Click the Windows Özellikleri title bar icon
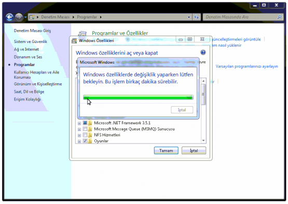This screenshot has height=204, width=288. [x=74, y=41]
